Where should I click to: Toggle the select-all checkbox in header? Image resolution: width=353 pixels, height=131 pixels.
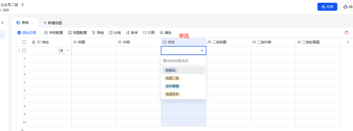click(x=24, y=42)
